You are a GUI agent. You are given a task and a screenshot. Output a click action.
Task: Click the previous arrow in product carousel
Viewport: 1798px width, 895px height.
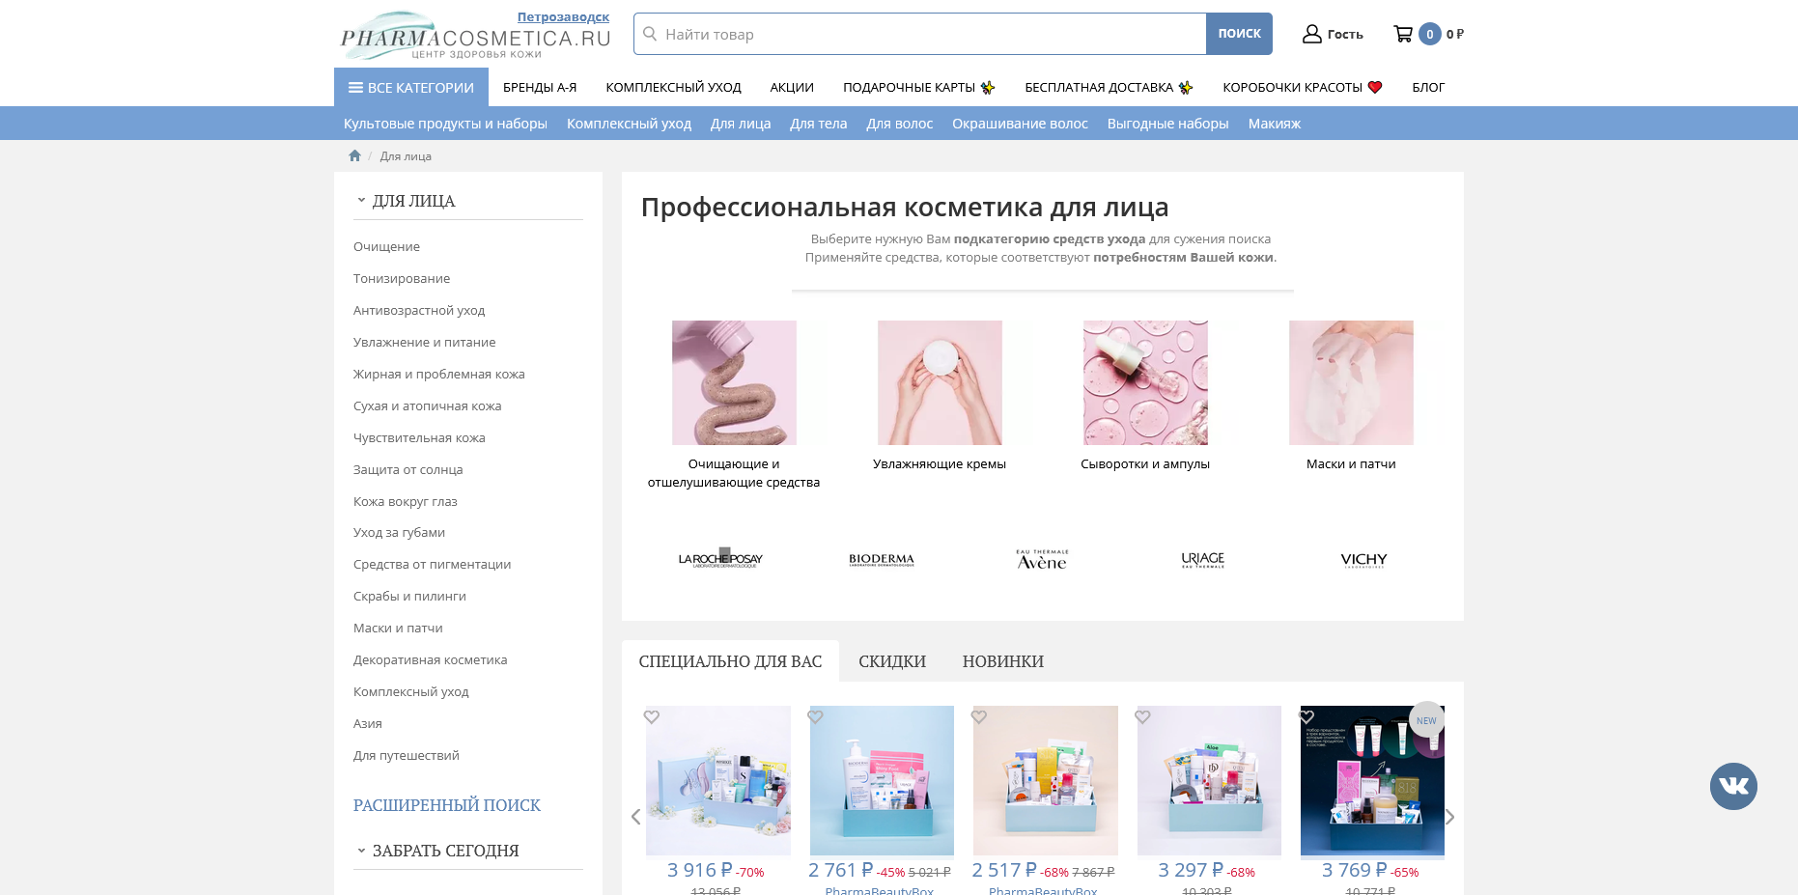pyautogui.click(x=635, y=817)
